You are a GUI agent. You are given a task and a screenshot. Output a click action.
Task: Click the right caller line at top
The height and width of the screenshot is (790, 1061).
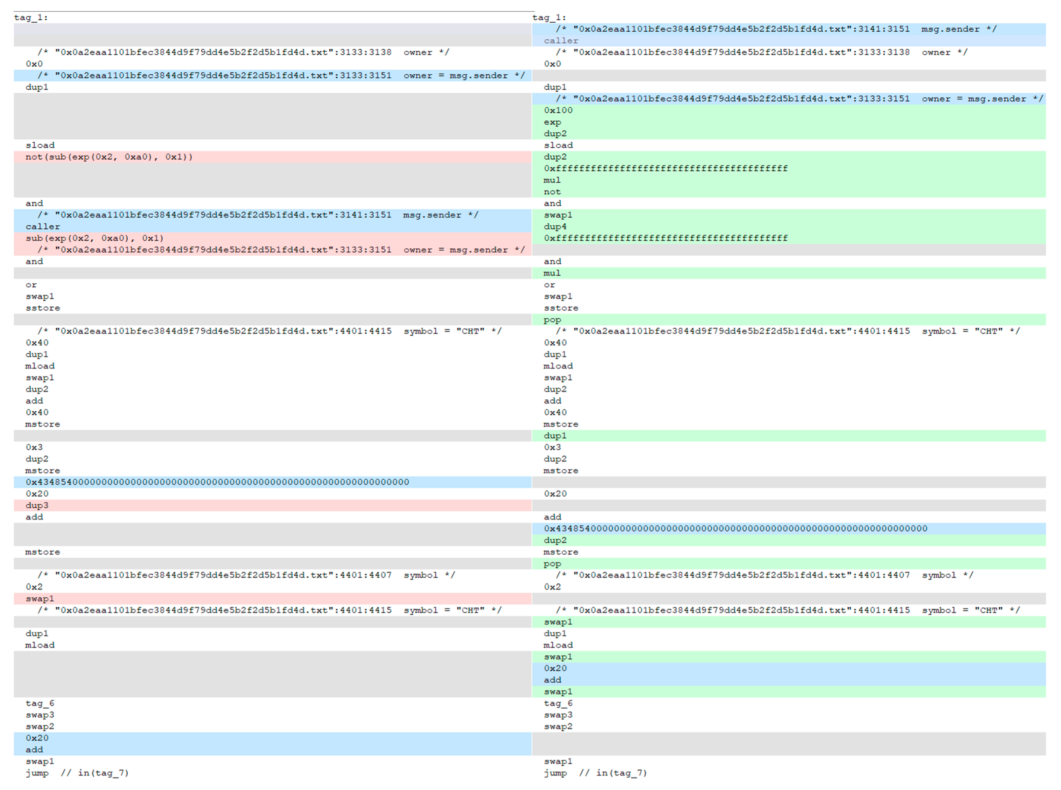click(x=560, y=41)
